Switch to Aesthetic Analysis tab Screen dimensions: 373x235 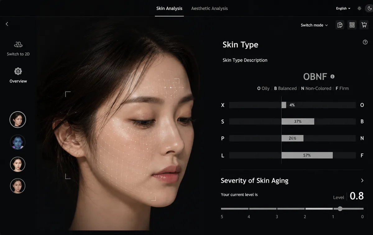210,8
